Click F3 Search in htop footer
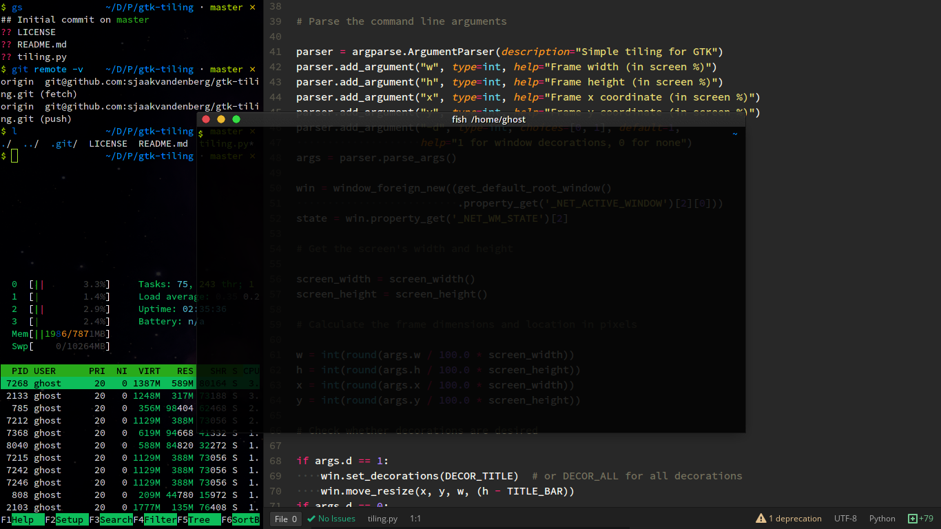This screenshot has height=529, width=941. (x=111, y=520)
